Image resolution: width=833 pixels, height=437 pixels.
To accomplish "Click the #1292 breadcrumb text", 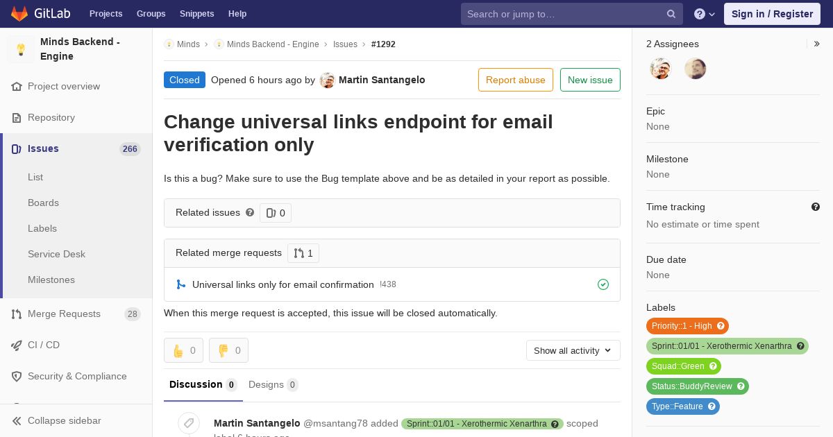I will pyautogui.click(x=383, y=44).
